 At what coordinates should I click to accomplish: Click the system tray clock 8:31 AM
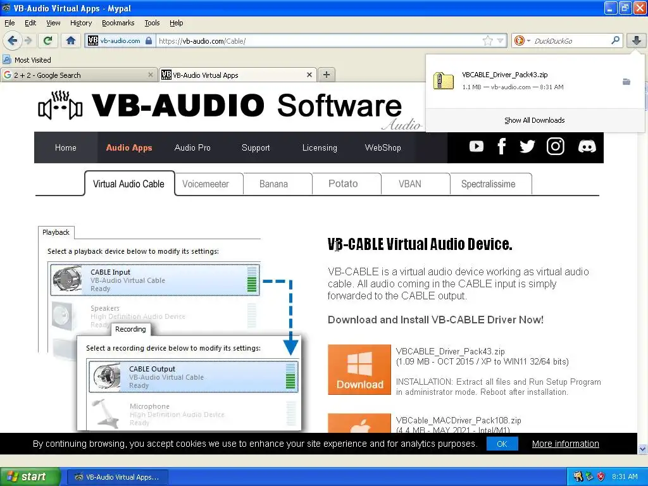[x=625, y=477]
